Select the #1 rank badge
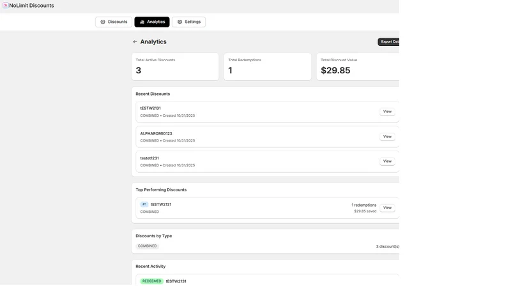The height and width of the screenshot is (287, 511). pos(144,204)
